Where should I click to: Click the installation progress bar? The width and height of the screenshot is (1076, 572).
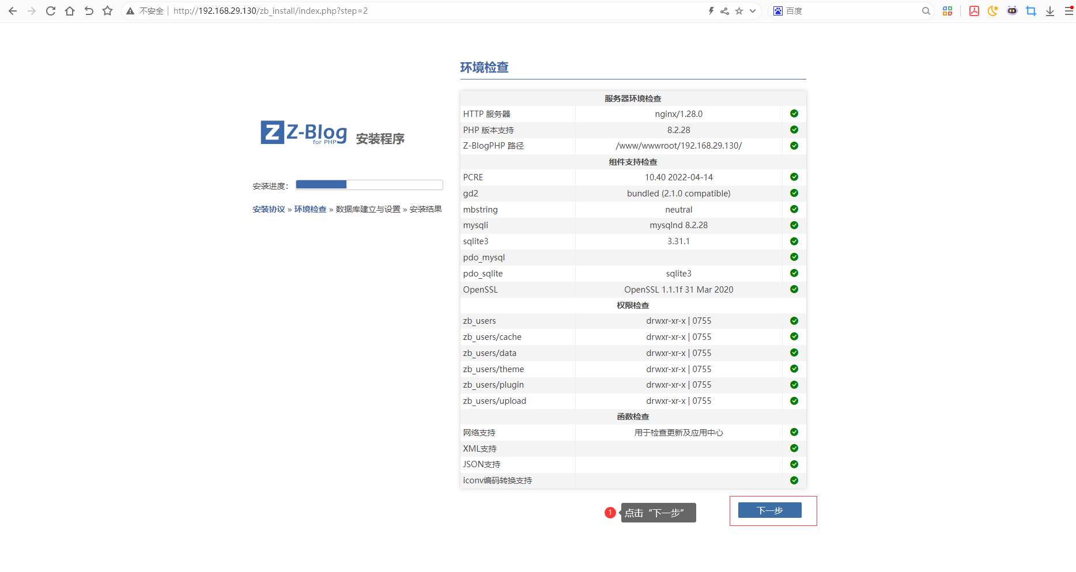click(x=369, y=185)
